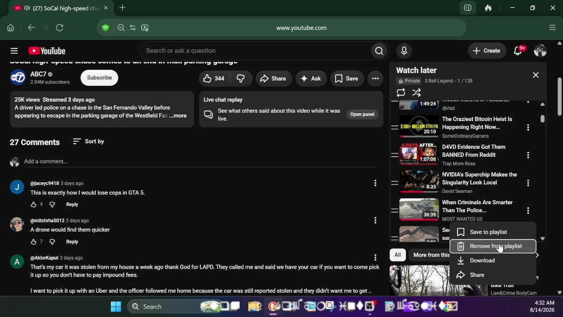Open the browser fire icon
Image resolution: width=563 pixels, height=317 pixels.
click(488, 8)
